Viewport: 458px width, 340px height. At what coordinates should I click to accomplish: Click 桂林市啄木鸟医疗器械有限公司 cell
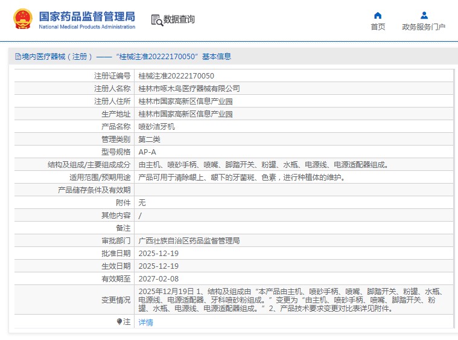click(x=189, y=89)
